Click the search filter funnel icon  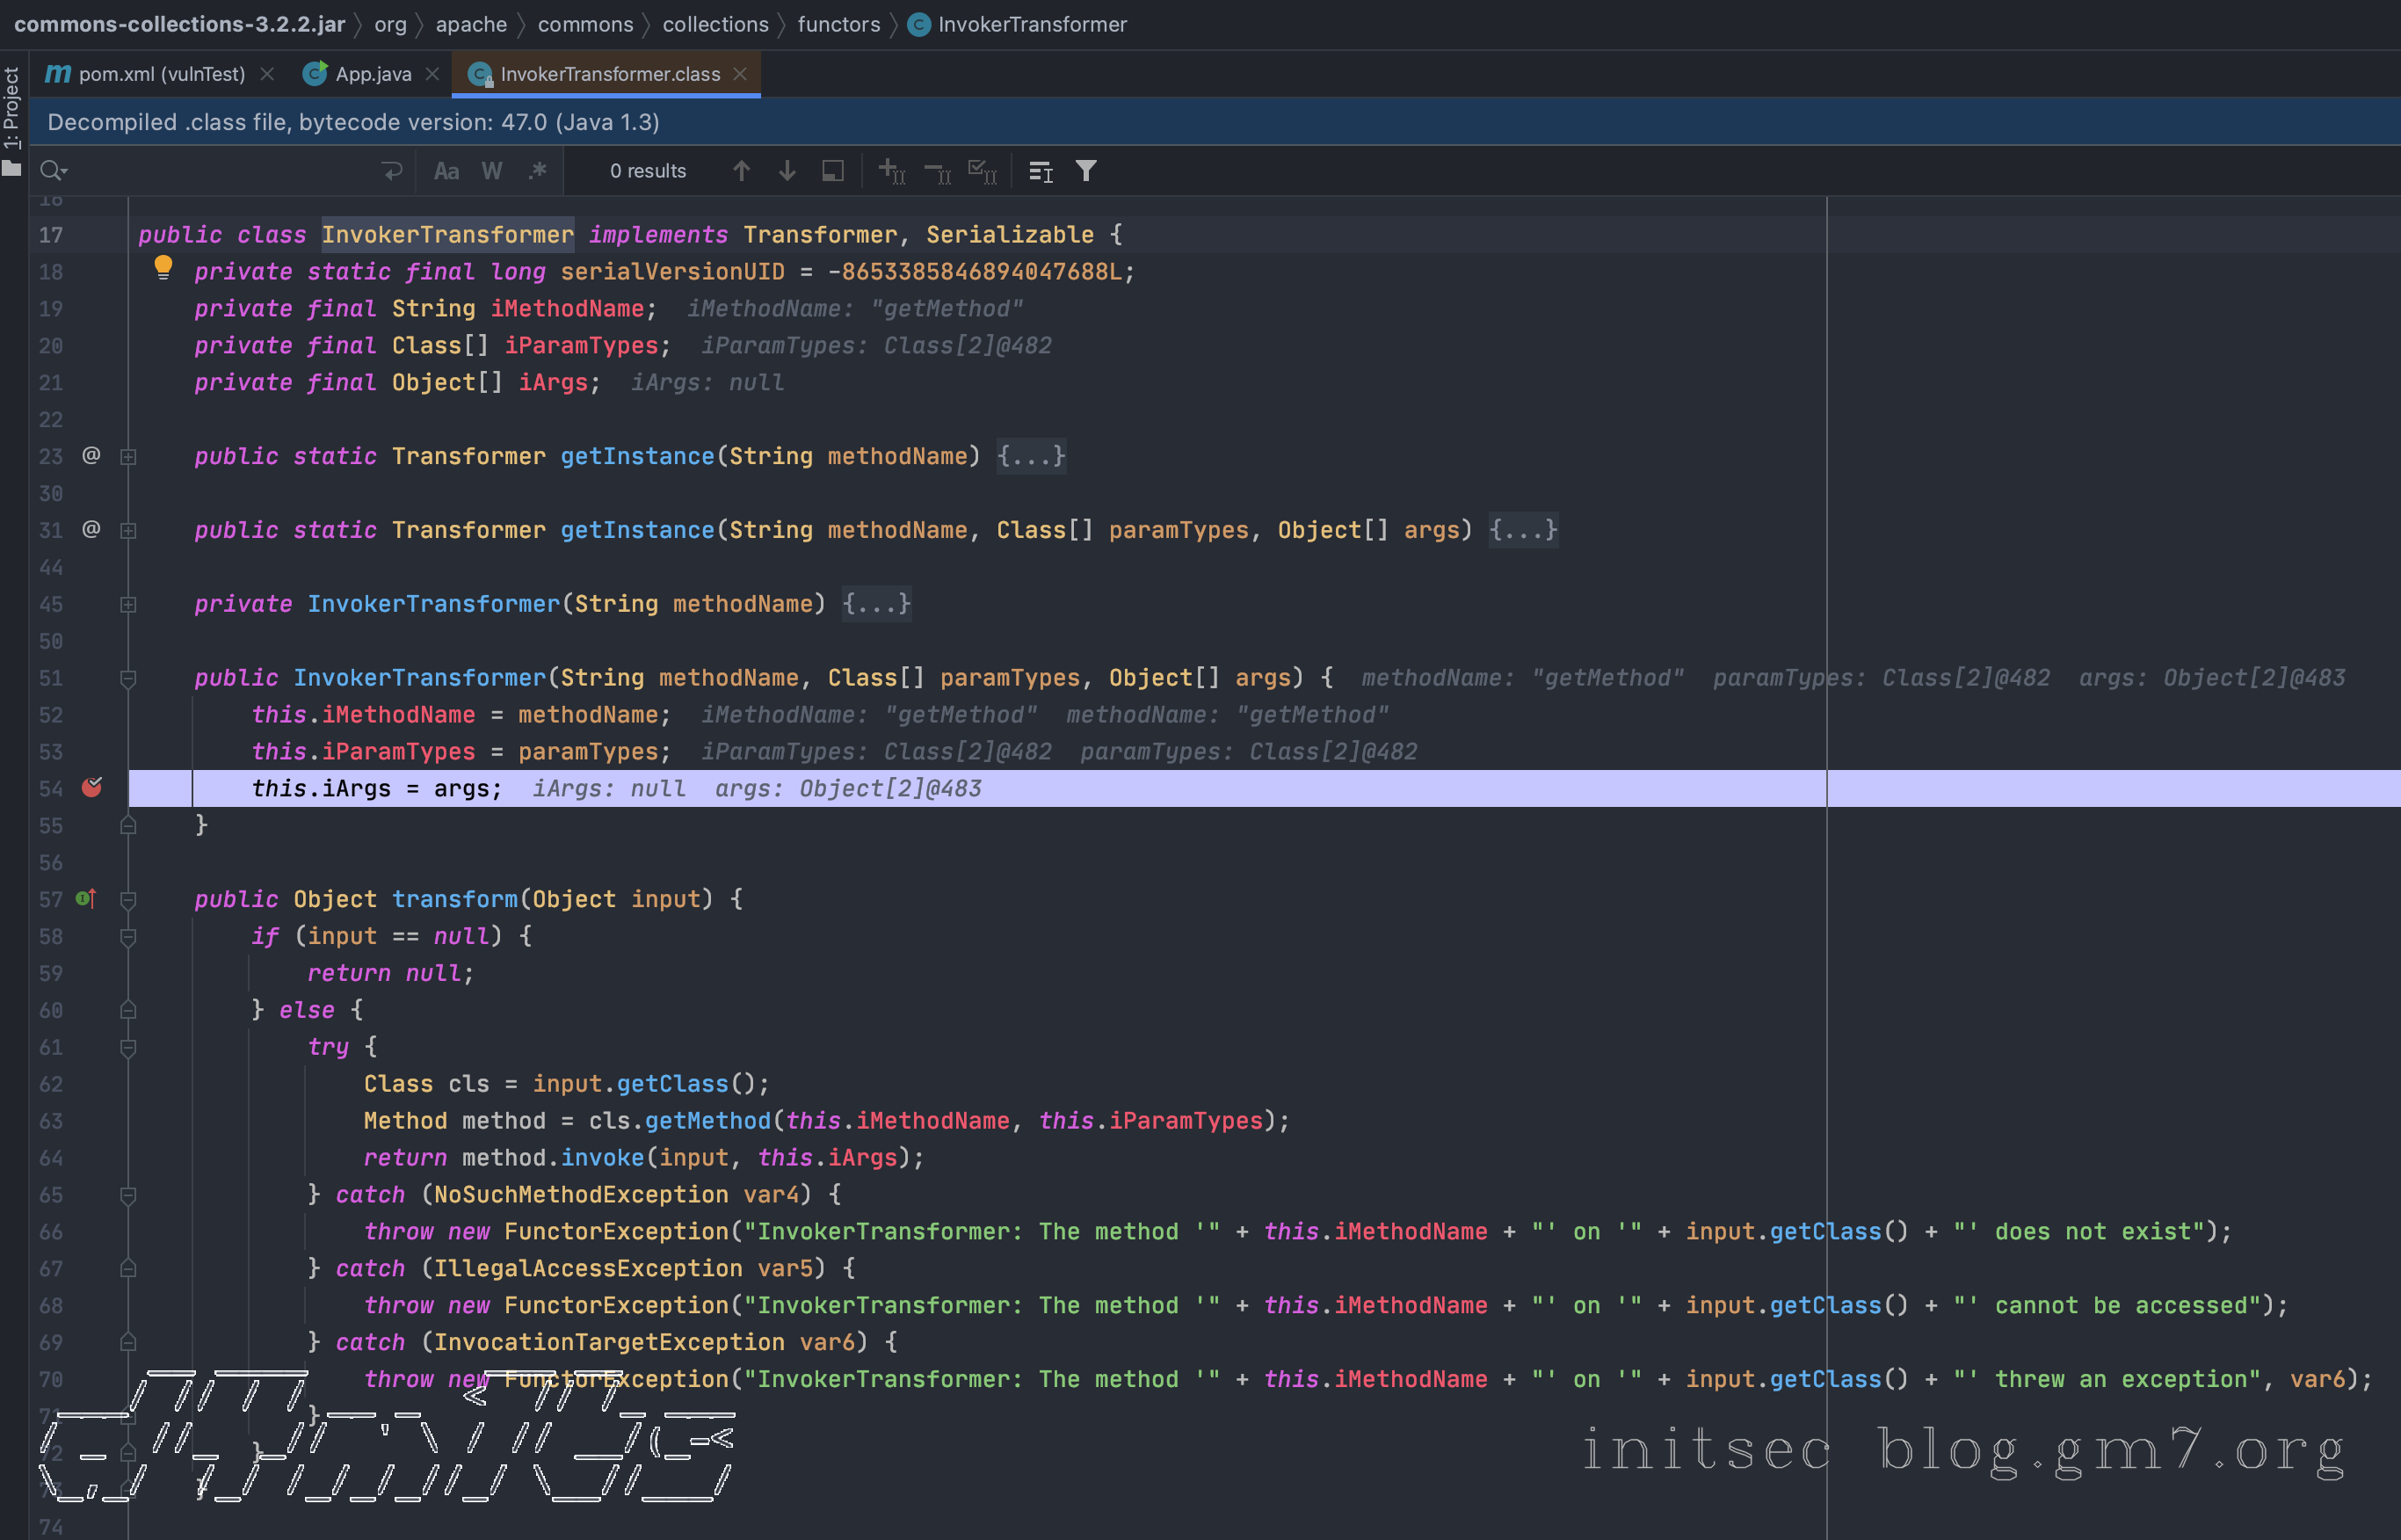pyautogui.click(x=1085, y=171)
